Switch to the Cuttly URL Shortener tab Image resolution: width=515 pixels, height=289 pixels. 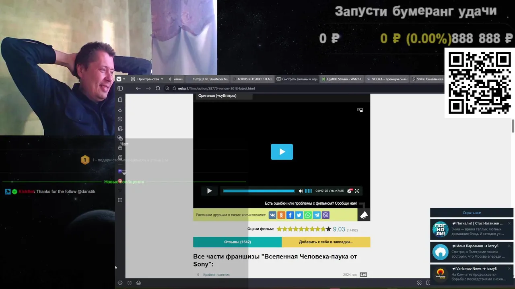pyautogui.click(x=207, y=79)
